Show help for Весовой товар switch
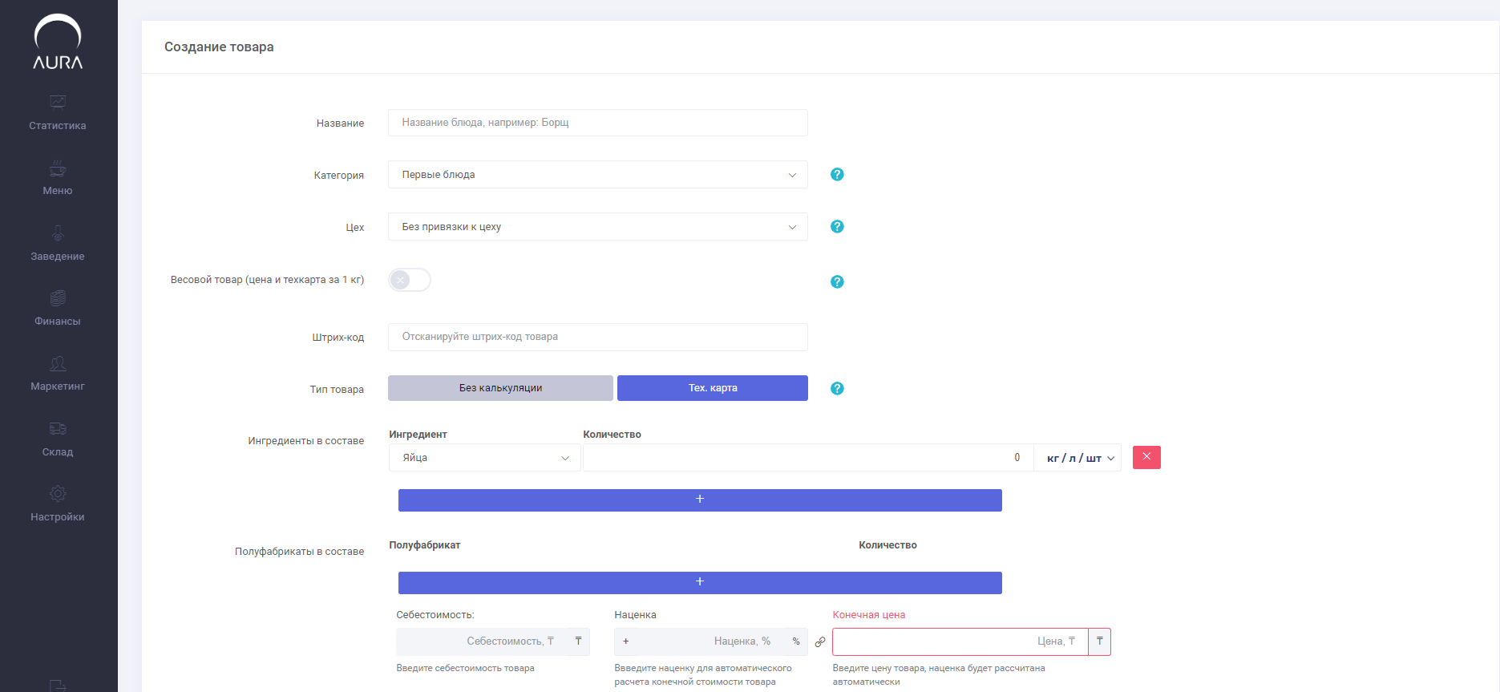 click(x=837, y=281)
